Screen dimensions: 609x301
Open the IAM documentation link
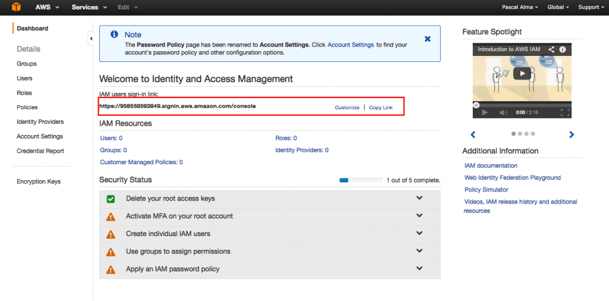[491, 165]
